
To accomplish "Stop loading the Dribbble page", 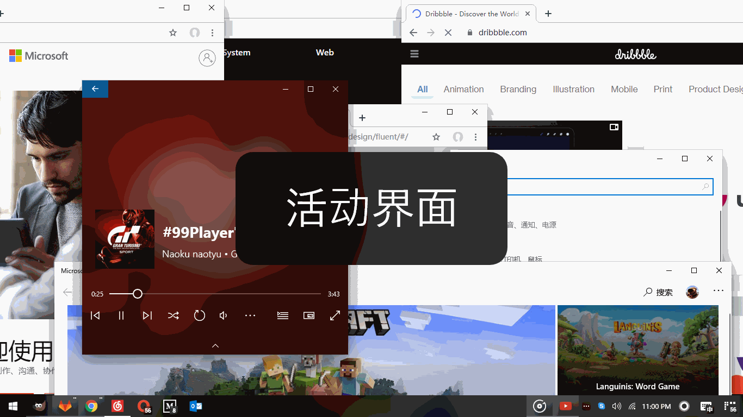I will point(448,33).
